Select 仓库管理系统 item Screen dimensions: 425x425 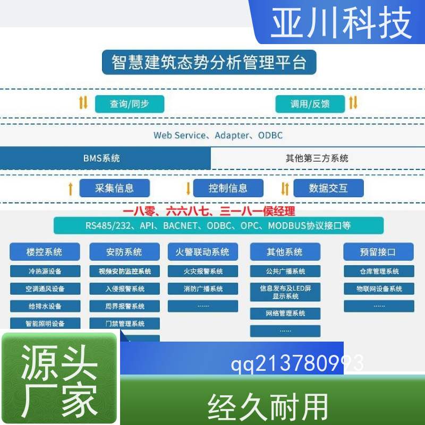379,271
